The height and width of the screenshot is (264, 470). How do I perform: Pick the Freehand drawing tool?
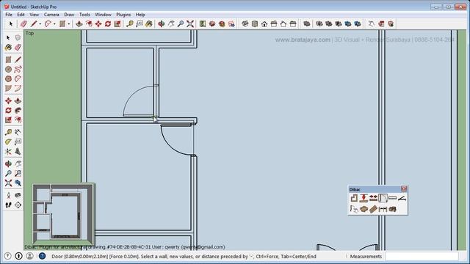coord(18,69)
